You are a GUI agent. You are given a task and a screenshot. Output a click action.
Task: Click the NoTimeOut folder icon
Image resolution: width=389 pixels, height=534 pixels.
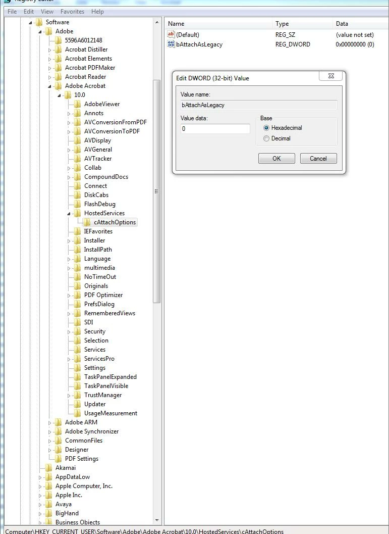pyautogui.click(x=78, y=277)
